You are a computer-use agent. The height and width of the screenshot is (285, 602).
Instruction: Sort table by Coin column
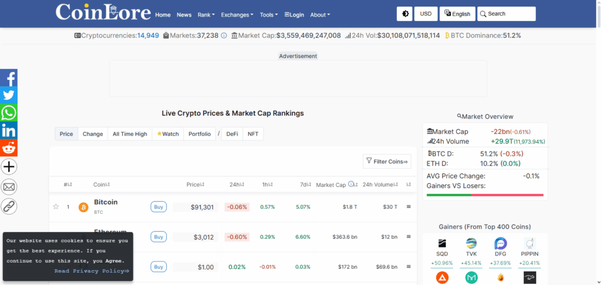(x=102, y=185)
